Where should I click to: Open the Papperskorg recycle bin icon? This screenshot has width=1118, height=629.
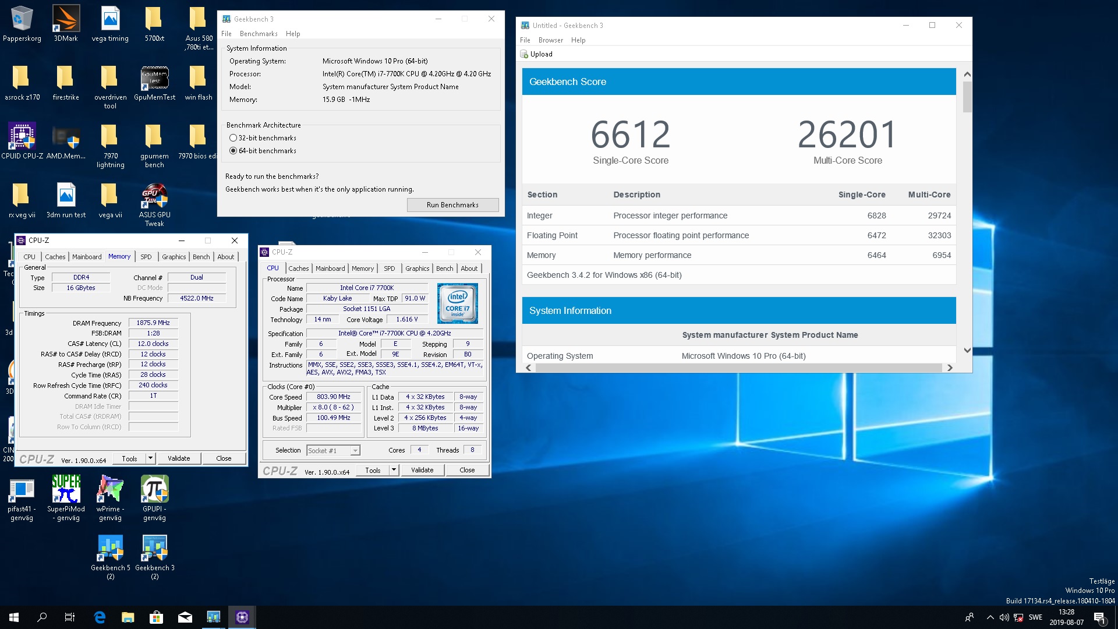click(x=22, y=24)
